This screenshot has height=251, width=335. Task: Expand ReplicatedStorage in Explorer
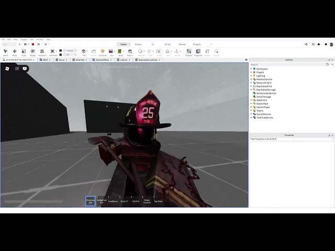(x=251, y=90)
